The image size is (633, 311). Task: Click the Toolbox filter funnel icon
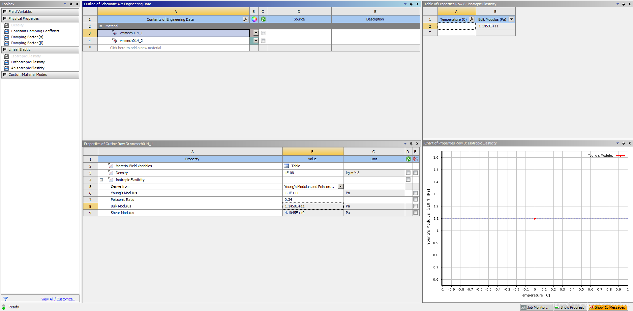coord(6,299)
